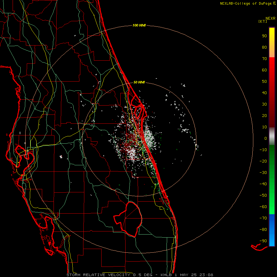This screenshot has width=277, height=277.
Task: Click the 100 NMI range ring label
Action: tap(139, 25)
